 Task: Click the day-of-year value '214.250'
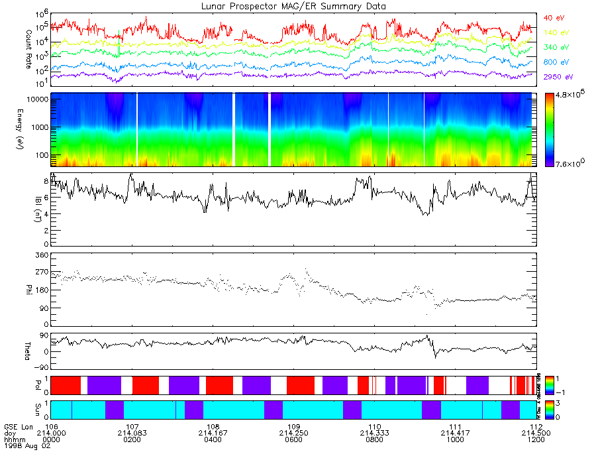pos(294,434)
